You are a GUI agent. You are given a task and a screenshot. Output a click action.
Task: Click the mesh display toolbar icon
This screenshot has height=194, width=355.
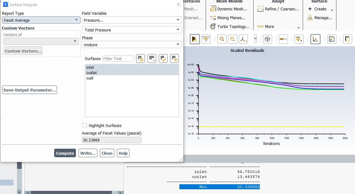pyautogui.click(x=195, y=39)
